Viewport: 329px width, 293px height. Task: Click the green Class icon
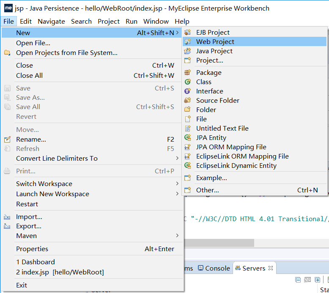click(188, 82)
